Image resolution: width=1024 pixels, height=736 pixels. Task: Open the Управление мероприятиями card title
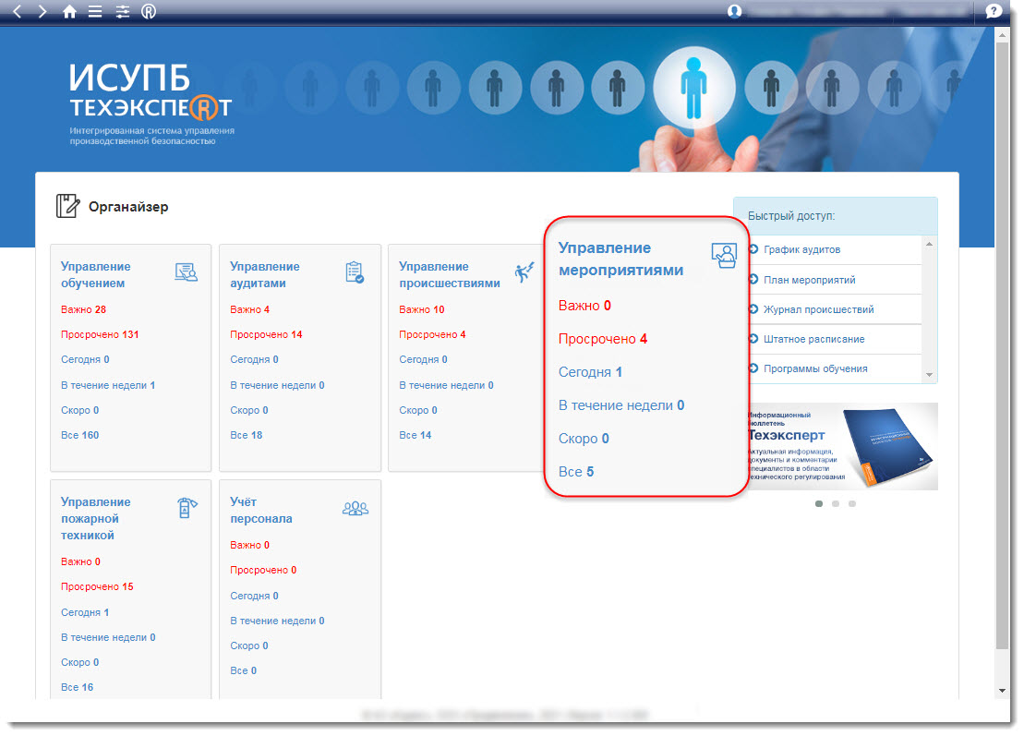tap(620, 259)
